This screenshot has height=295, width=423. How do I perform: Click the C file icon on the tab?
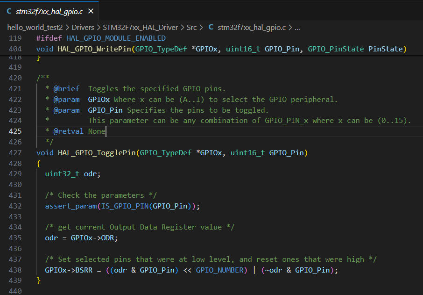click(9, 11)
